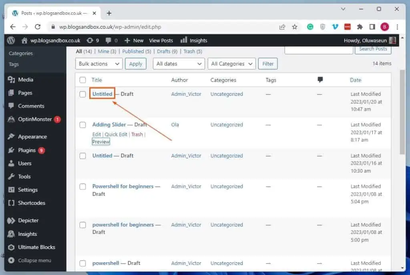Image resolution: width=410 pixels, height=275 pixels.
Task: Check the checkbox next to Adding Slider
Action: click(83, 124)
